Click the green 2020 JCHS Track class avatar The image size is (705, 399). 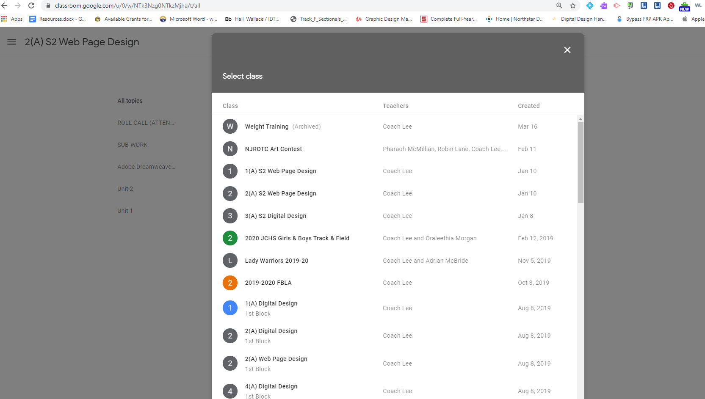pos(230,238)
